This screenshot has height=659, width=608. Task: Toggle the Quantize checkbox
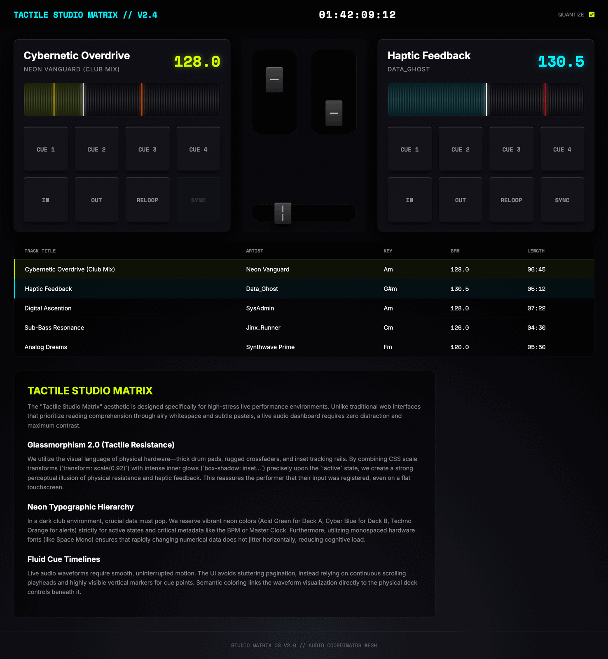coord(592,15)
